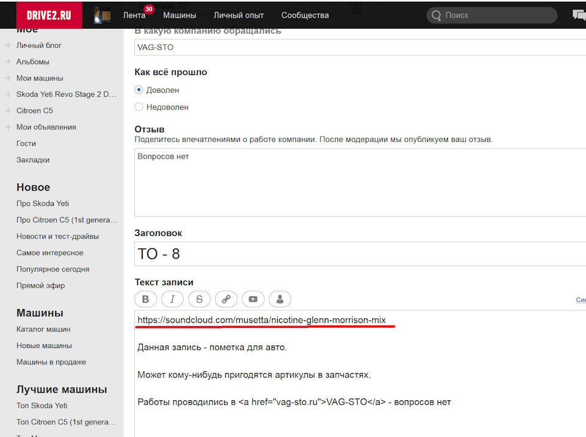Click the plus icon beside Мои машины
586x437 pixels.
coord(8,78)
